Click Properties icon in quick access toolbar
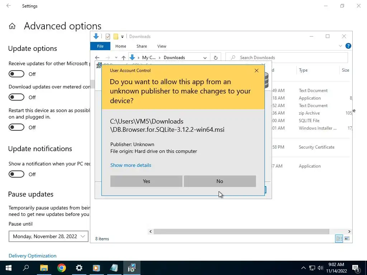 coord(108,37)
